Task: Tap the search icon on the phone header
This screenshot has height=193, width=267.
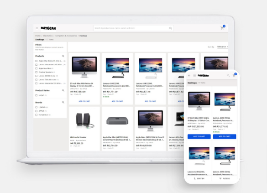Action: tap(228, 75)
